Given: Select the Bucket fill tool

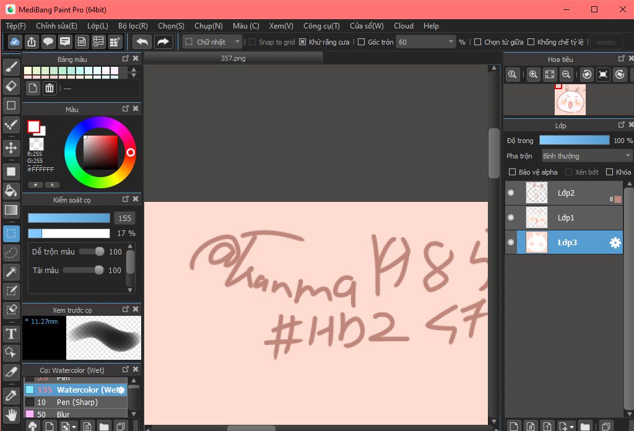Looking at the screenshot, I should (x=11, y=191).
